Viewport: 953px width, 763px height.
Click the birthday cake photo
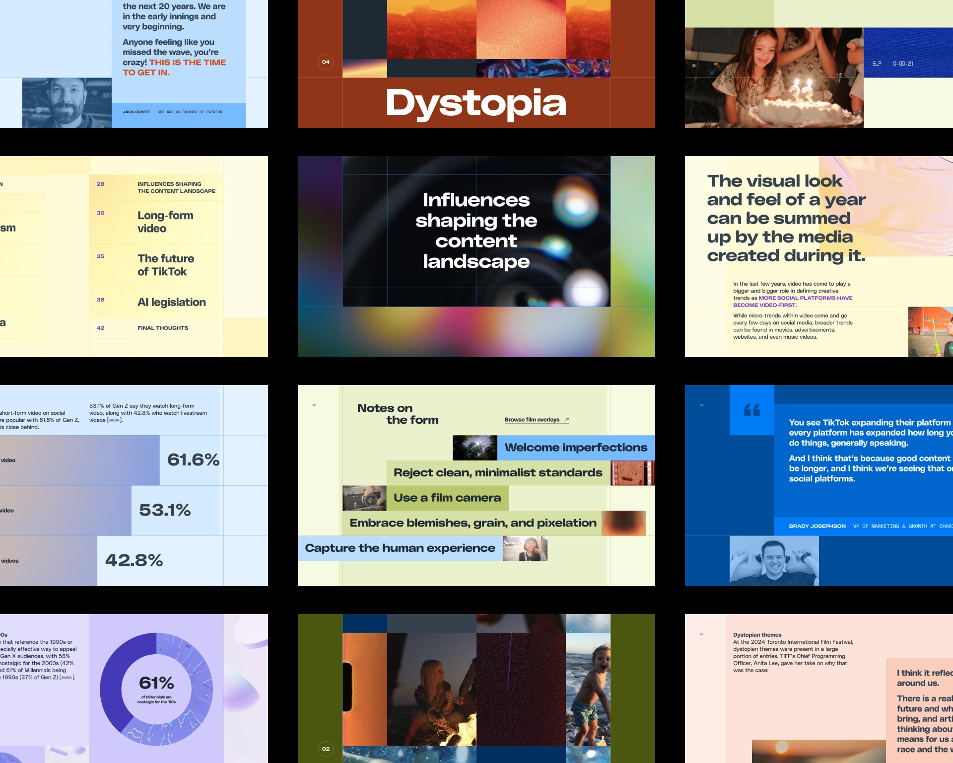[x=774, y=78]
